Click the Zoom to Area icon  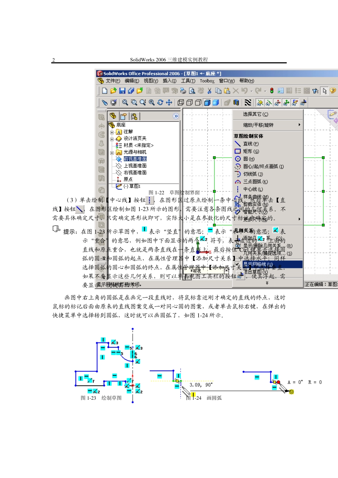(x=134, y=103)
